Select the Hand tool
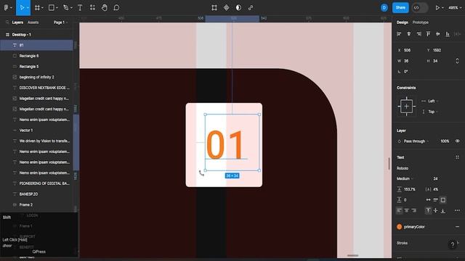Viewport: 465px width, 261px height. [x=105, y=8]
